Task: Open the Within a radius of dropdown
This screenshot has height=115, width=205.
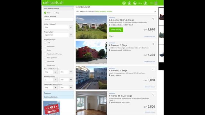Action: (59, 27)
